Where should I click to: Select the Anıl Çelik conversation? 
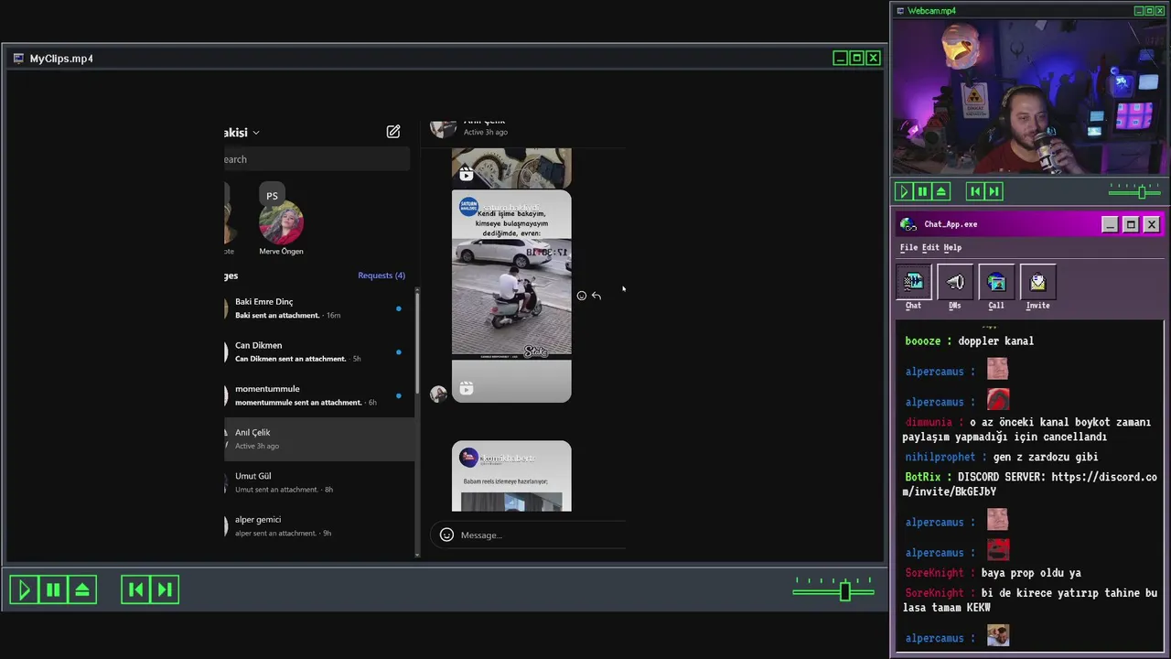tap(319, 439)
